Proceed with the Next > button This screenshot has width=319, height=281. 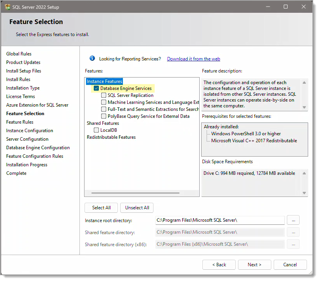coord(255,265)
